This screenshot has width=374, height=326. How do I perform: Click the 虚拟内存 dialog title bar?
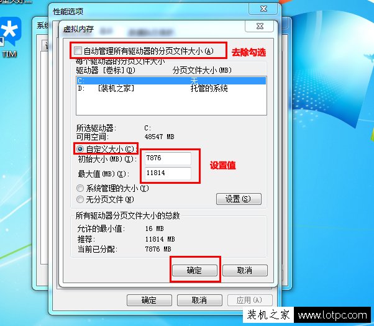[153, 29]
